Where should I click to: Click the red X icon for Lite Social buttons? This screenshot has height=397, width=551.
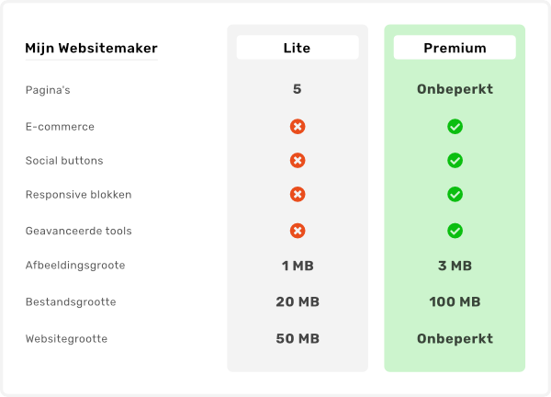(298, 161)
